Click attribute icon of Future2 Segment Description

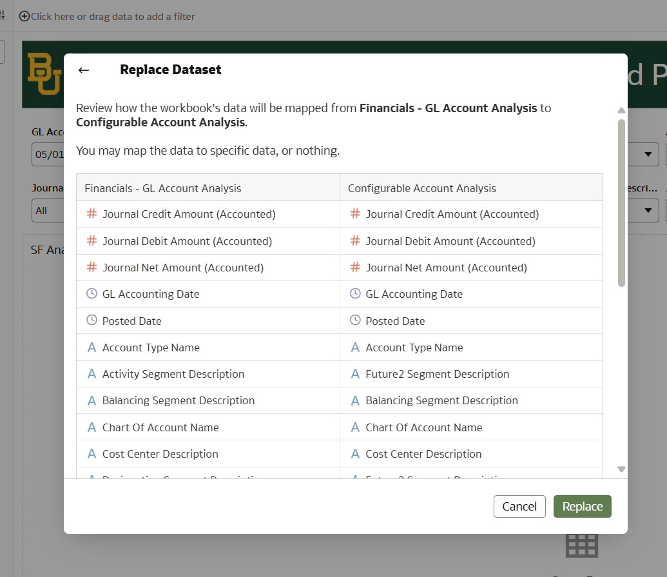click(355, 374)
